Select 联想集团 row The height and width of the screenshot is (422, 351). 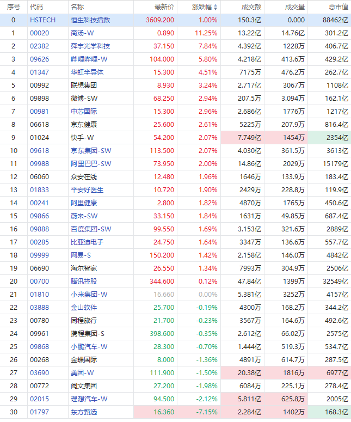click(175, 85)
